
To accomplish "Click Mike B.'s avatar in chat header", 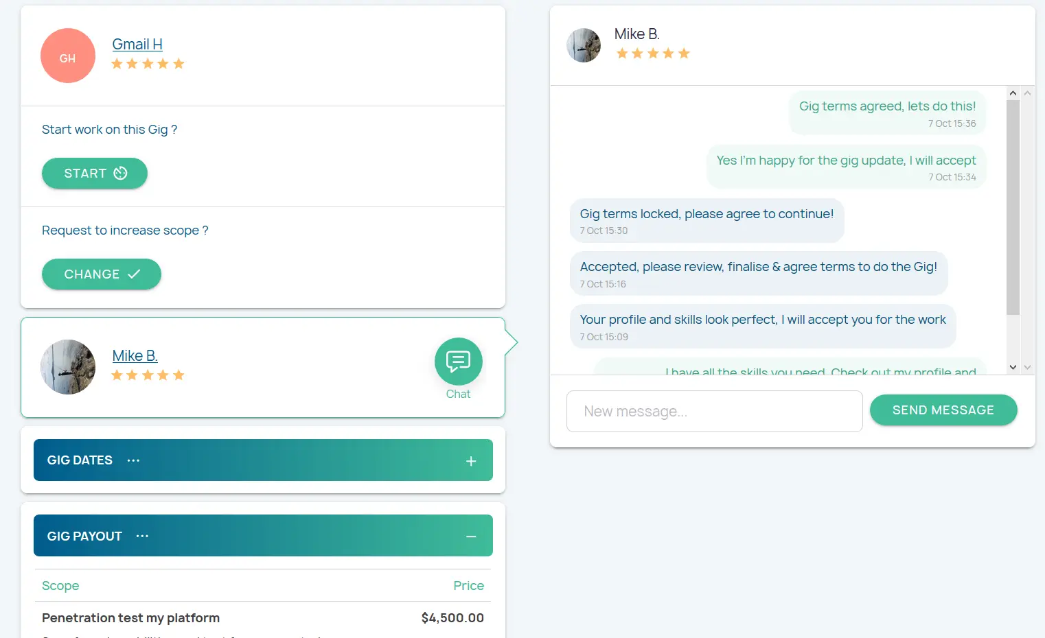I will (x=584, y=45).
